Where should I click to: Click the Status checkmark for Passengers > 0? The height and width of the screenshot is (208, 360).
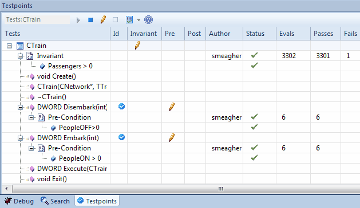(254, 66)
